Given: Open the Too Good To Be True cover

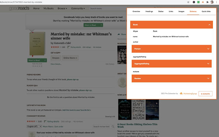Looking at the screenshot, I should [122, 55].
